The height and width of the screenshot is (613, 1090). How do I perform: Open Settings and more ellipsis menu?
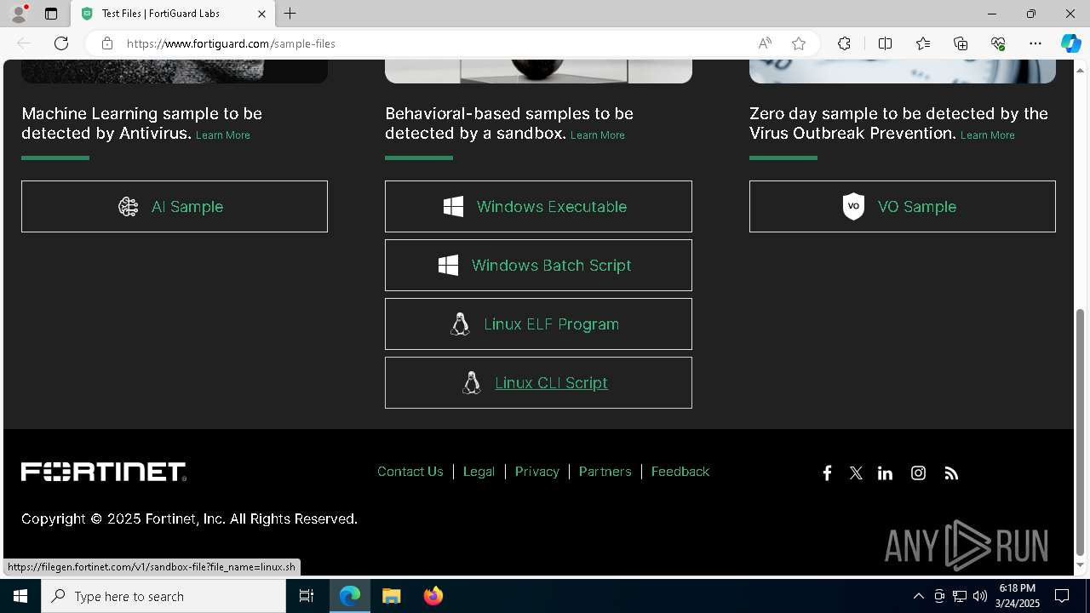point(1035,43)
